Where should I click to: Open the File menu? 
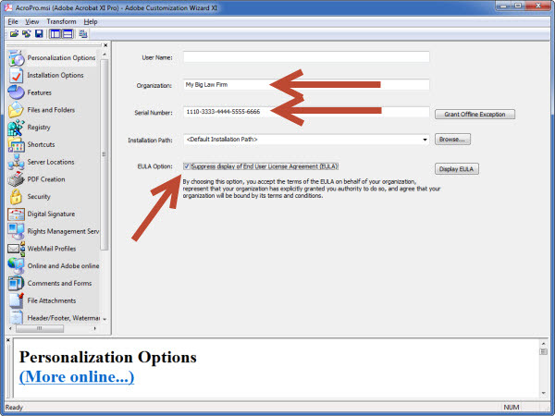pos(13,21)
